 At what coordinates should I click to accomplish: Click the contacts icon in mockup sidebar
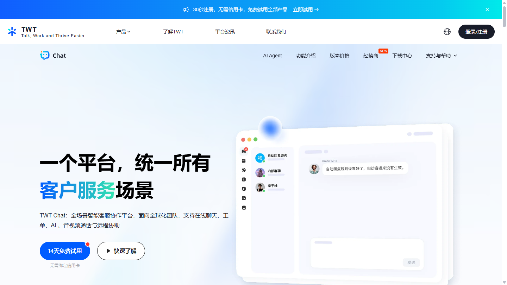244,179
